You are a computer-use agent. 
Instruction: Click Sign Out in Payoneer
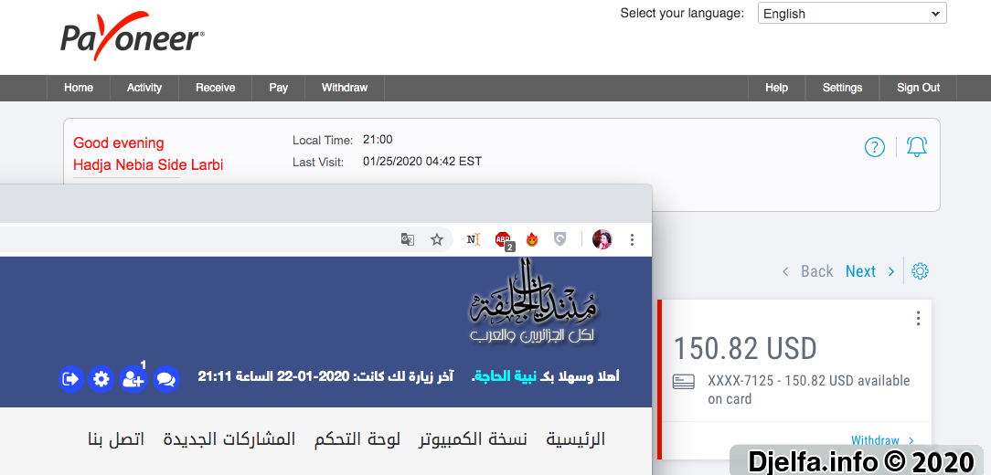click(x=918, y=88)
